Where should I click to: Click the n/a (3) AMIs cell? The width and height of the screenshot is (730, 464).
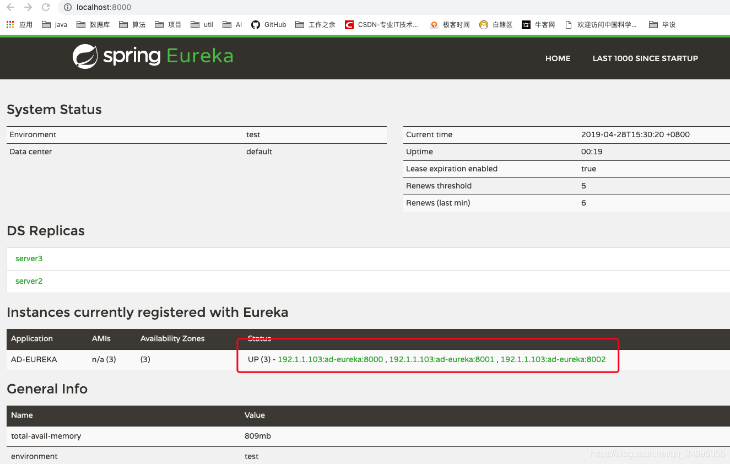(x=104, y=359)
